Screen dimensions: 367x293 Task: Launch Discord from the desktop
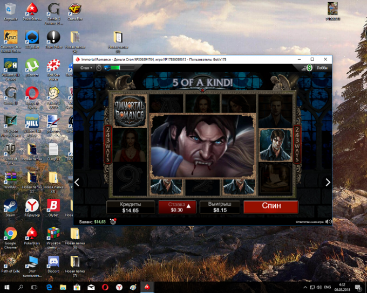click(53, 264)
